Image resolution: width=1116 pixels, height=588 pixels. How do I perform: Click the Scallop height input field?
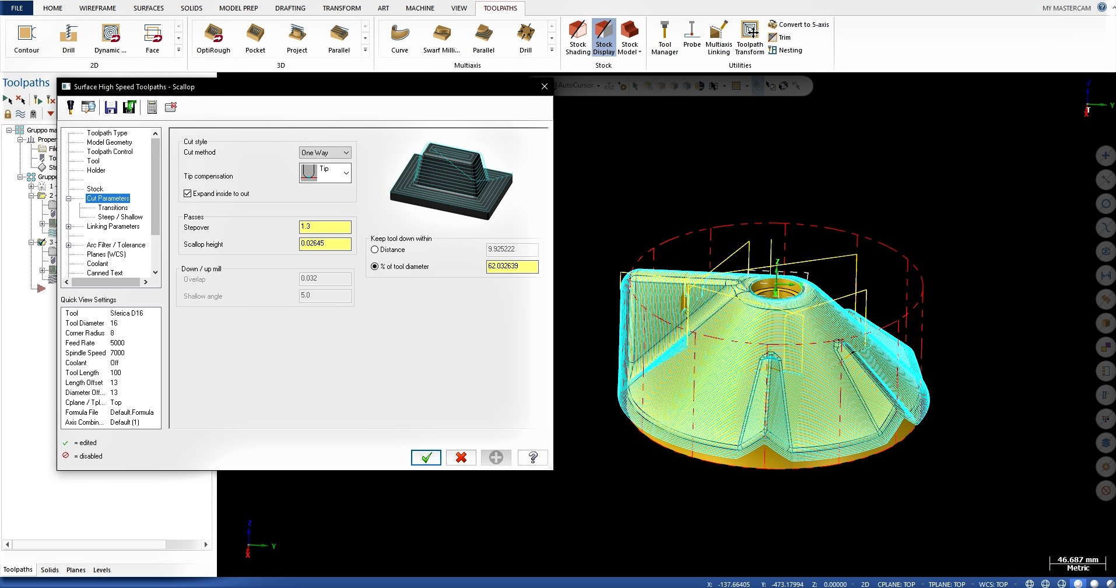click(325, 244)
